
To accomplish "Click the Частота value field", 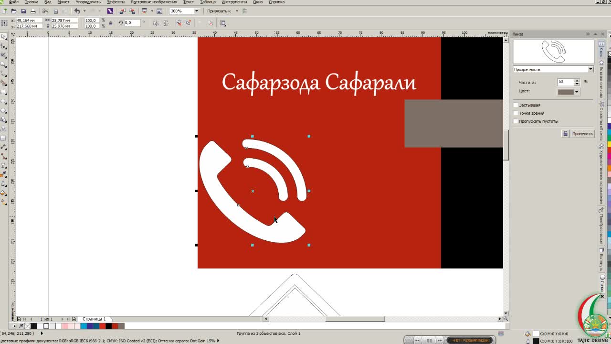I will point(566,82).
